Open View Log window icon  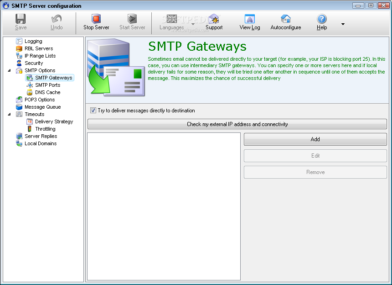(249, 19)
